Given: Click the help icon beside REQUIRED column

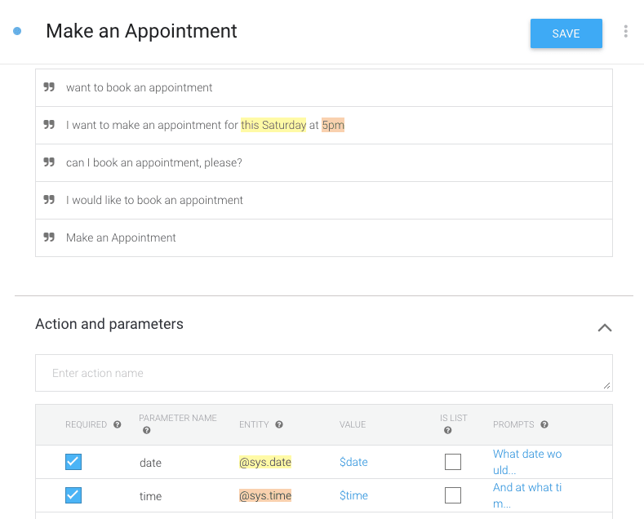Looking at the screenshot, I should click(x=118, y=424).
